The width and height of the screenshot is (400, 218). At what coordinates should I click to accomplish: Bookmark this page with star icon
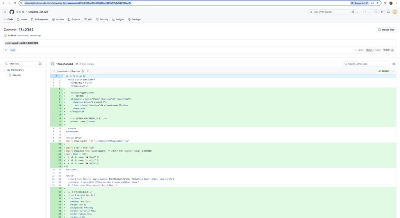378,3
